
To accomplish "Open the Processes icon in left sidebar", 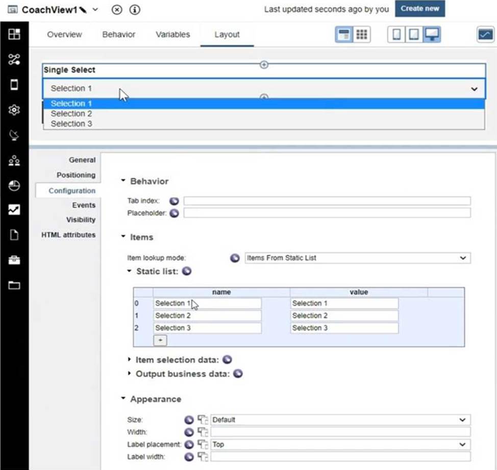I will [x=14, y=59].
